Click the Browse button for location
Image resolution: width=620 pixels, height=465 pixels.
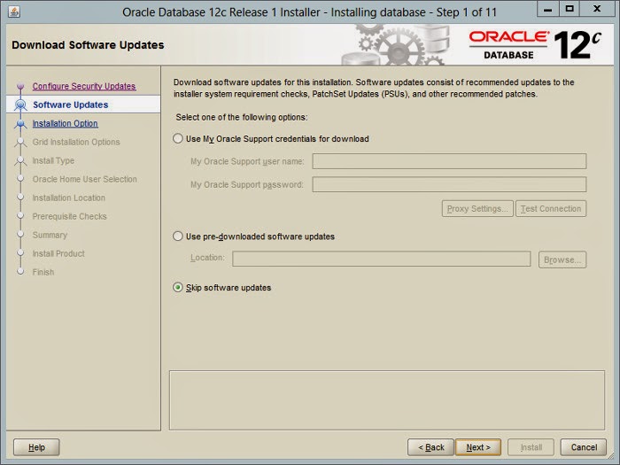[562, 260]
